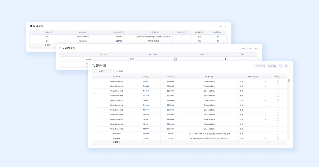The image size is (319, 167).
Task: Click the 수수료 input field for Agoda
Action: point(203,59)
